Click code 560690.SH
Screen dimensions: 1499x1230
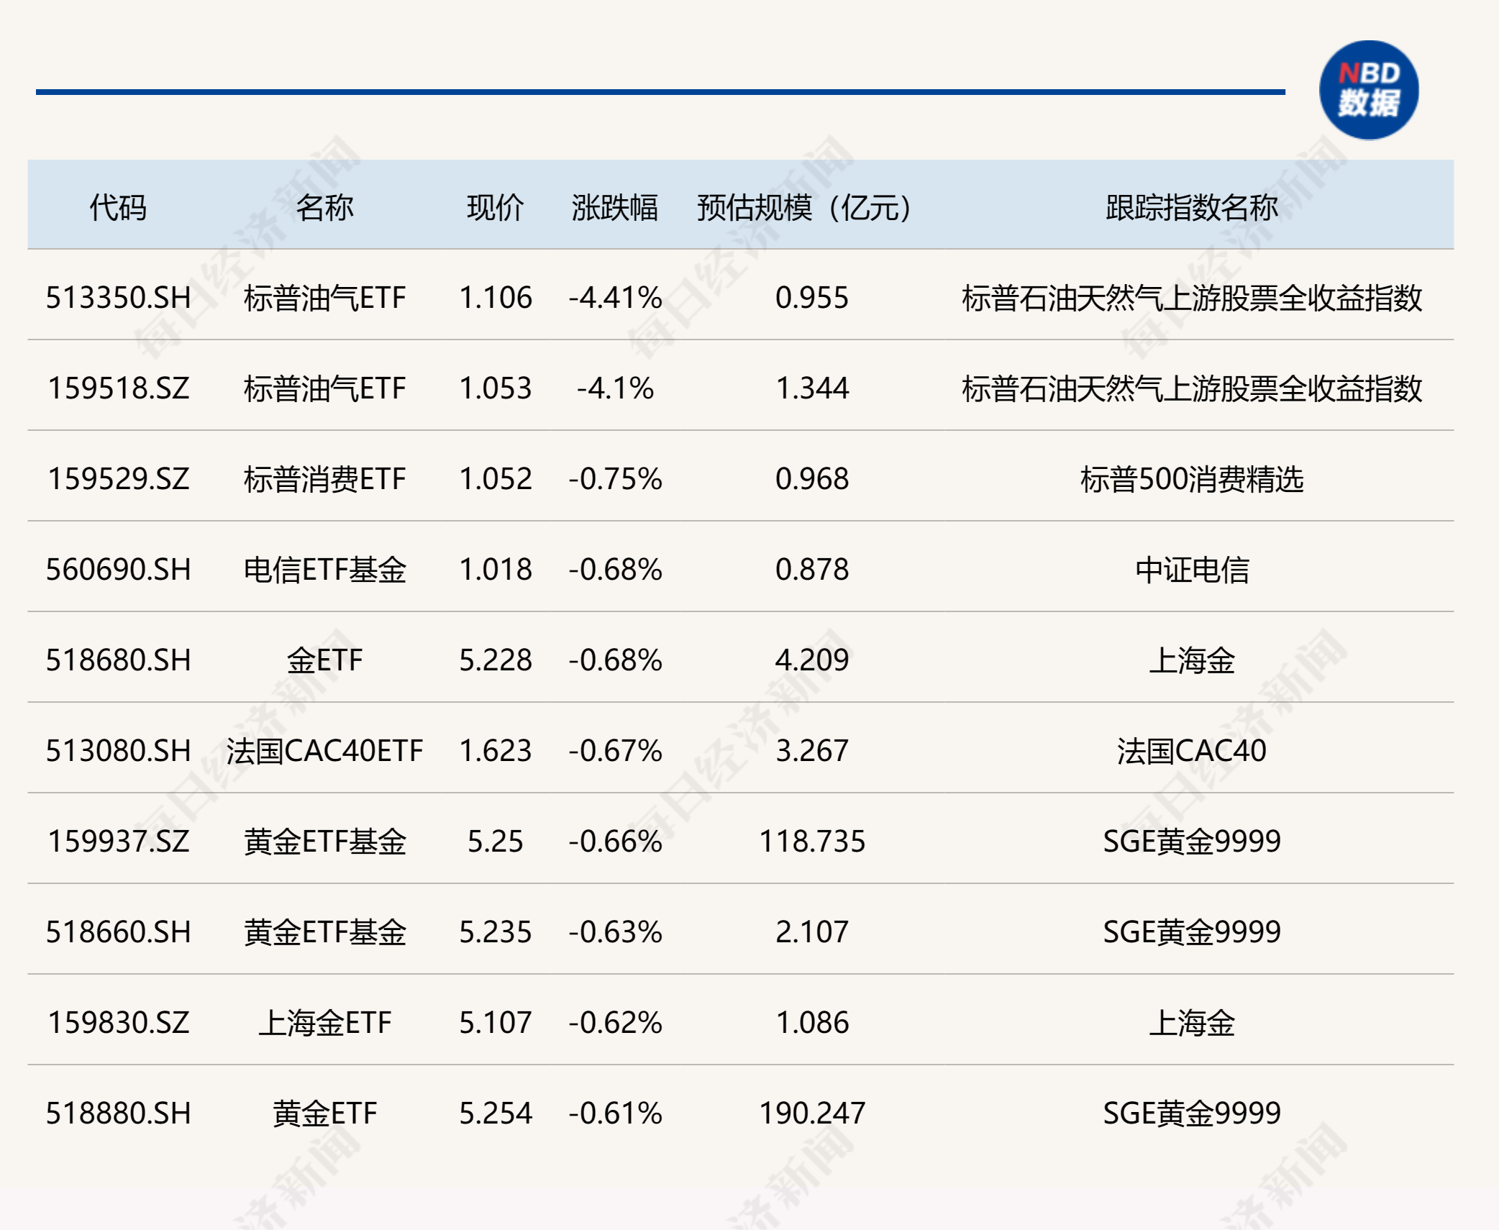click(119, 570)
